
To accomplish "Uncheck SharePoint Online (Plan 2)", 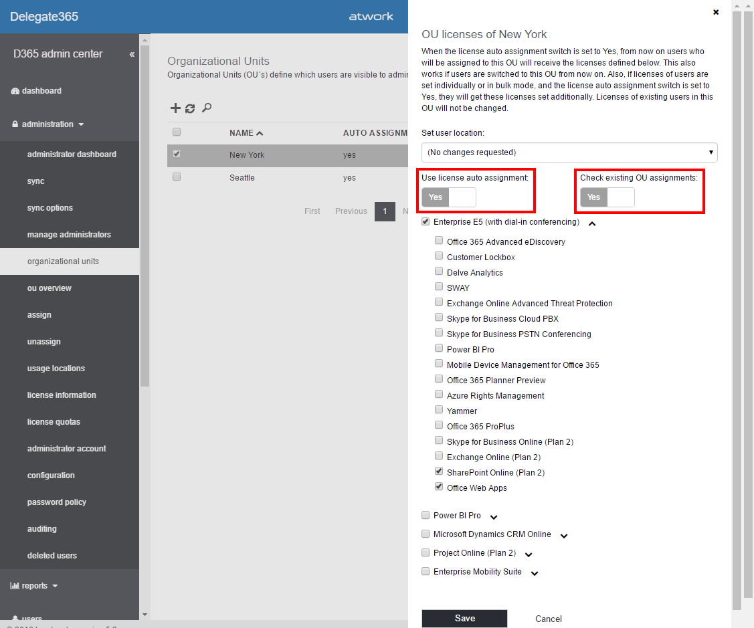I will [x=439, y=472].
